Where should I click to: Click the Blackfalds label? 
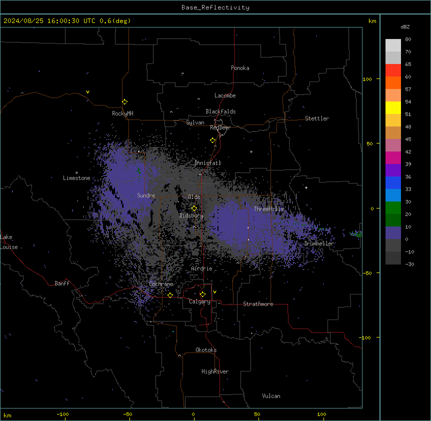pos(220,111)
